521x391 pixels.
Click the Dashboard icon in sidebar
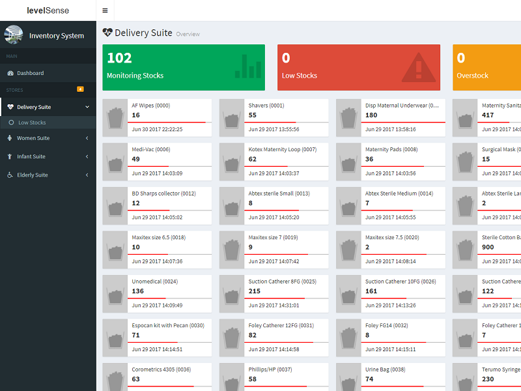pos(10,73)
